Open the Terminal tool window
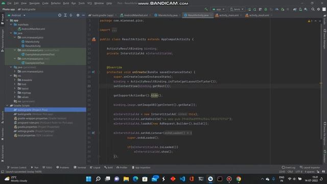 pos(80,168)
